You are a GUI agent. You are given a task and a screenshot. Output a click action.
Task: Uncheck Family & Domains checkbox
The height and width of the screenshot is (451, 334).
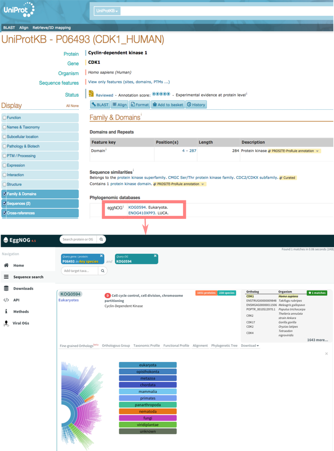coord(5,194)
